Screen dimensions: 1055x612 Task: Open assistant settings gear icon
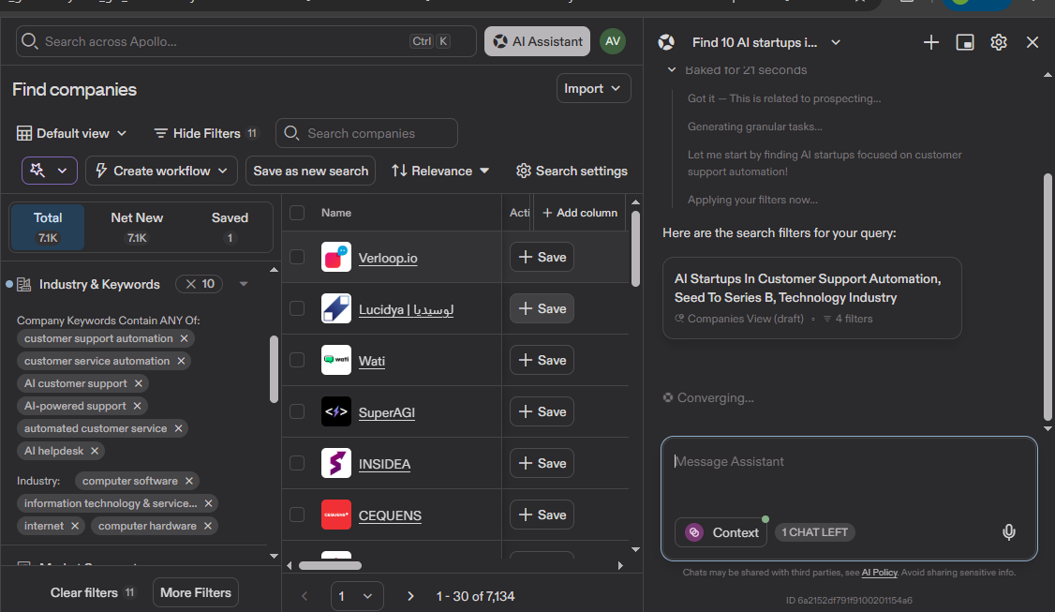(999, 42)
